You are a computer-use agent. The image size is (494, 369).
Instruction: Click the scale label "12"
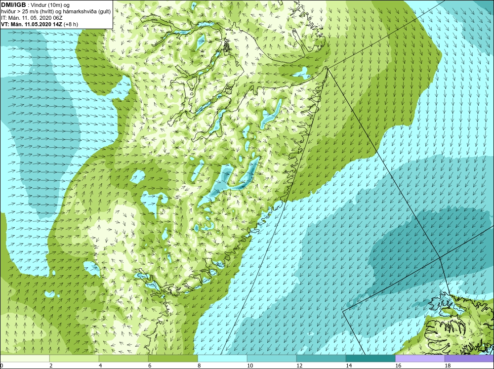click(299, 366)
